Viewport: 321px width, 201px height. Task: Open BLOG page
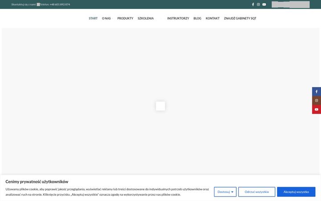pos(198,18)
